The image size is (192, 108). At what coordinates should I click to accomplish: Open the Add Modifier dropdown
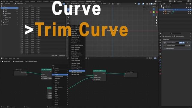[177, 40]
